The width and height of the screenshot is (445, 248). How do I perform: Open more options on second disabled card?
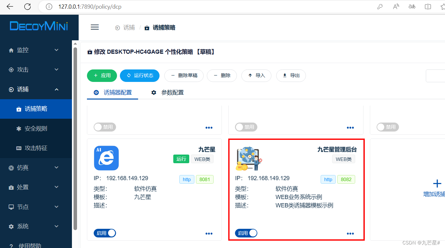pyautogui.click(x=350, y=128)
